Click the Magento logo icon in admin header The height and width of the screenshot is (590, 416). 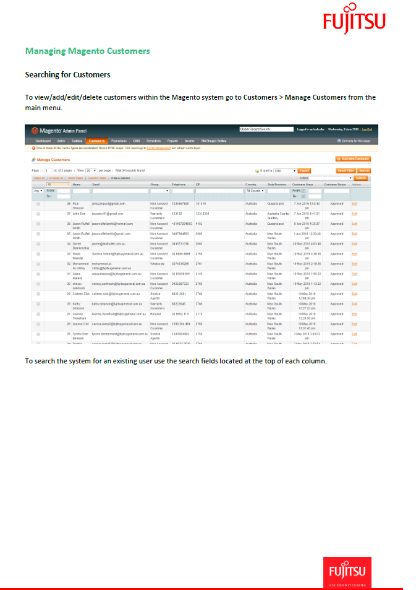(35, 131)
